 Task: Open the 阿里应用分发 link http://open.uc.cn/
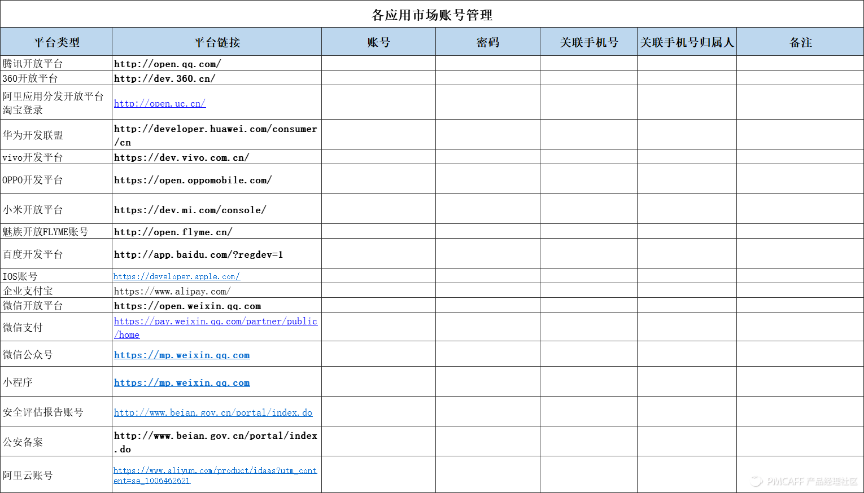click(x=160, y=103)
